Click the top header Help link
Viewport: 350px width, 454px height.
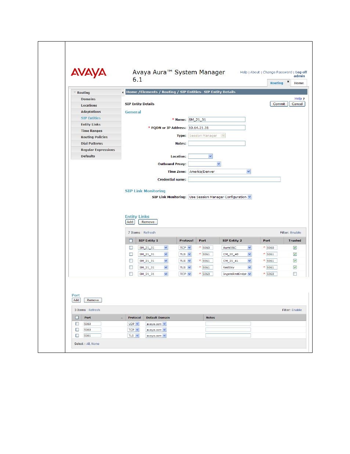point(244,72)
